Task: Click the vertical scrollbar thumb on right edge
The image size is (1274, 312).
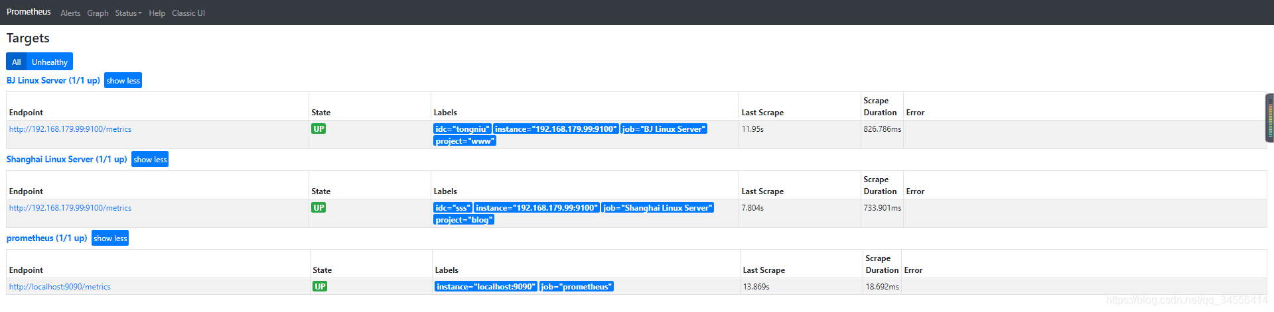Action: point(1269,118)
